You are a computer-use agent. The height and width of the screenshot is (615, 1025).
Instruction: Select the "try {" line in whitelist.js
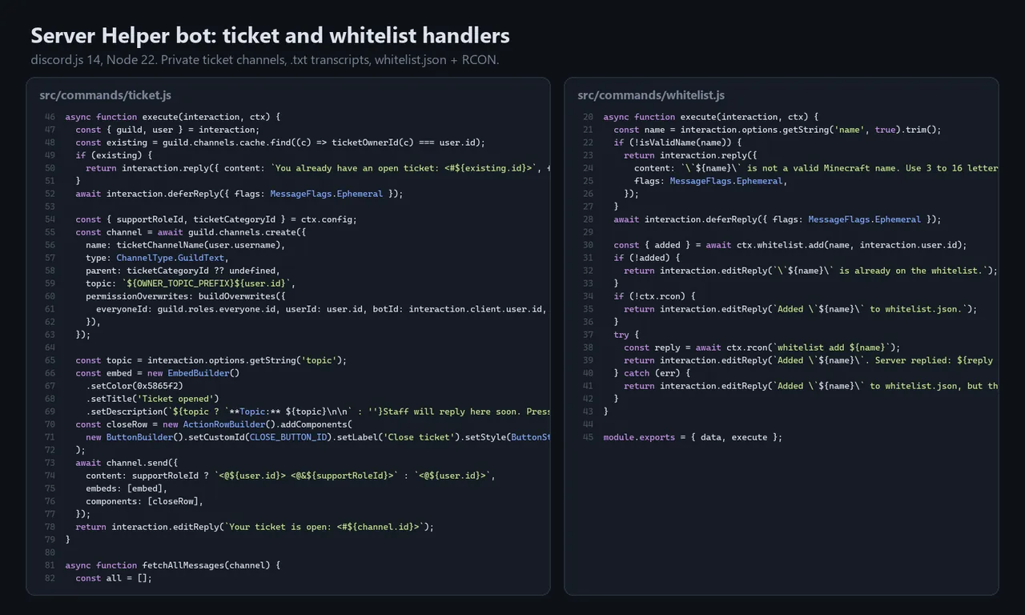[626, 335]
